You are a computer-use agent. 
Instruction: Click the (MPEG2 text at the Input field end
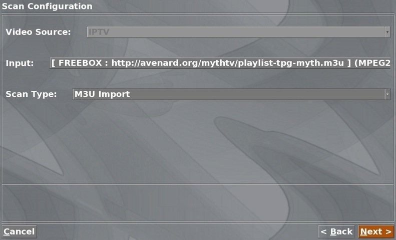tap(372, 63)
